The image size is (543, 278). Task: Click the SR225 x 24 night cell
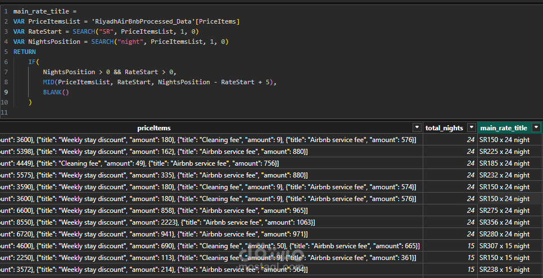pyautogui.click(x=504, y=152)
